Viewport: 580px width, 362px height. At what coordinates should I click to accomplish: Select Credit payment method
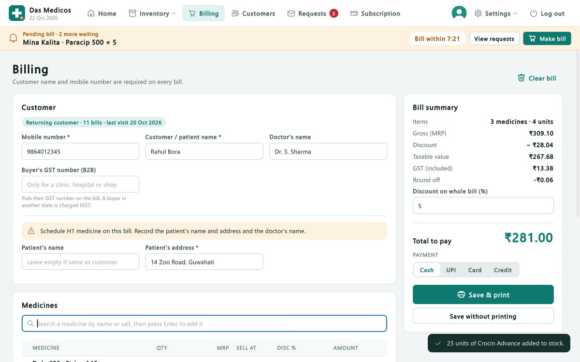pyautogui.click(x=503, y=270)
